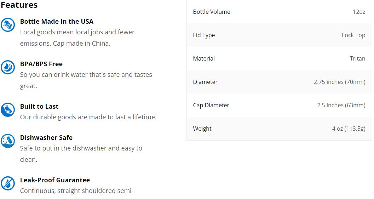Click the Leak-Proof Guarantee heading

(x=55, y=180)
